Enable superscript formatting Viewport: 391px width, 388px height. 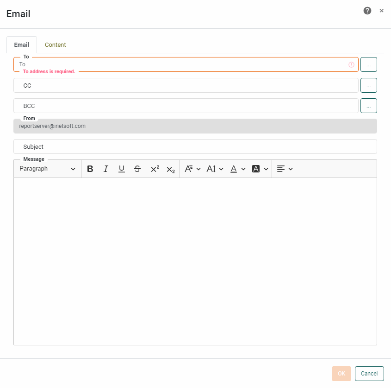coord(155,168)
